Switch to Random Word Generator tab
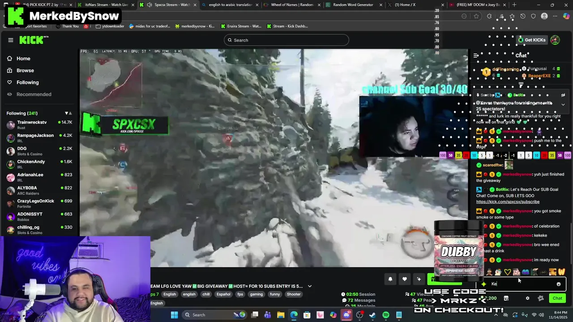This screenshot has height=322, width=573. tap(353, 5)
